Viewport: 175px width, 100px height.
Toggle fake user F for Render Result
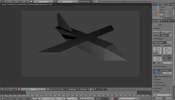click(37, 89)
